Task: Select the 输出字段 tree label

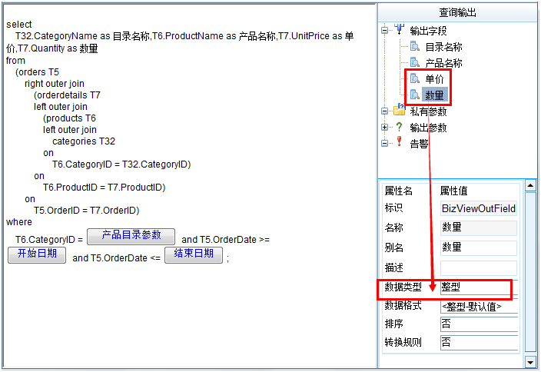Action: 428,31
